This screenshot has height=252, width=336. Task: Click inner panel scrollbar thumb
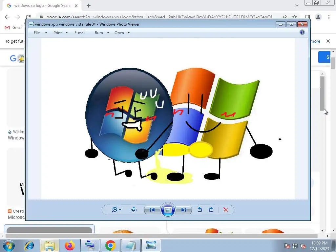tap(323, 93)
